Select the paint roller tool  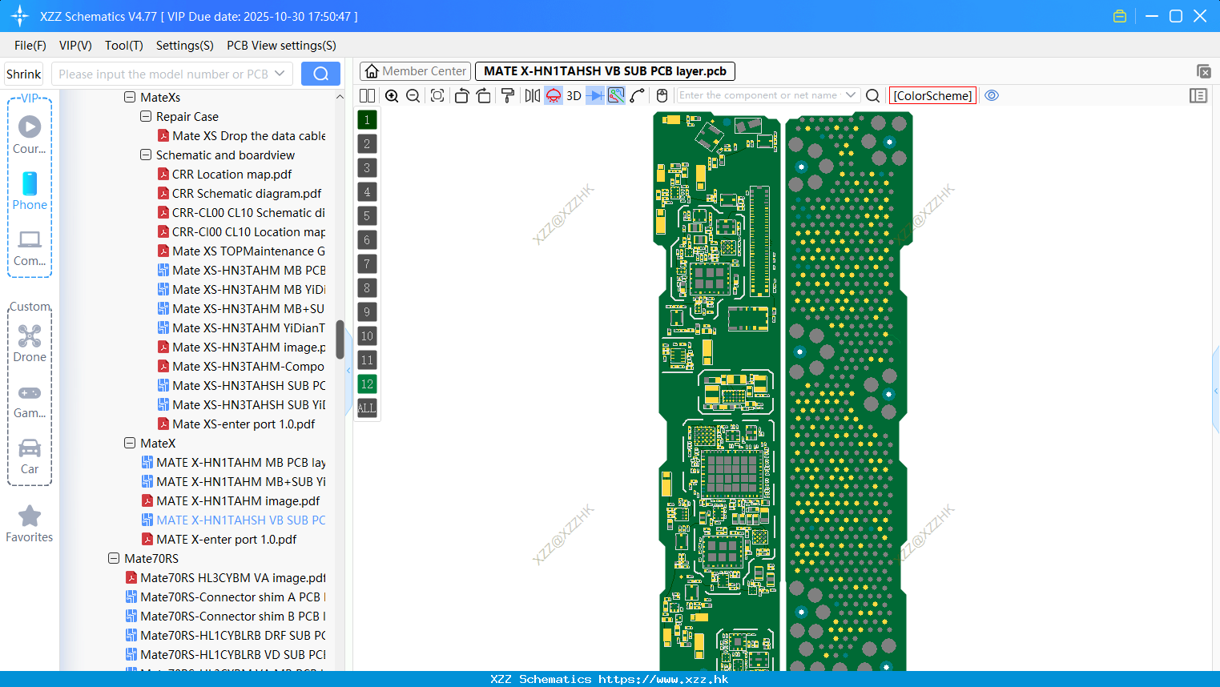(508, 96)
